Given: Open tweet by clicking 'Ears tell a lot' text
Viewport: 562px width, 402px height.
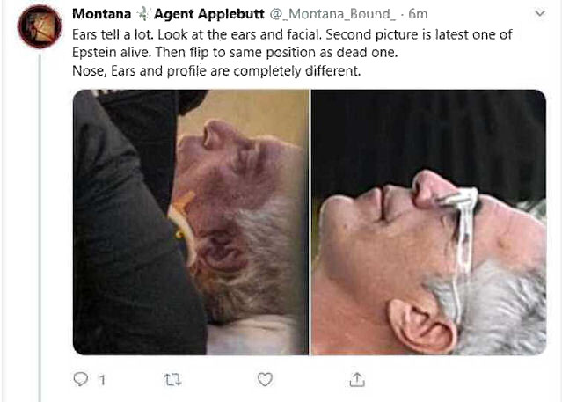Looking at the screenshot, I should (x=113, y=34).
